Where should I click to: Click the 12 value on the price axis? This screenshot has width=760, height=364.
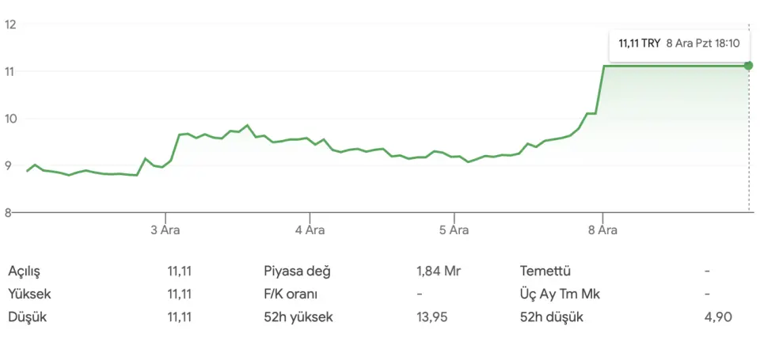pyautogui.click(x=11, y=24)
